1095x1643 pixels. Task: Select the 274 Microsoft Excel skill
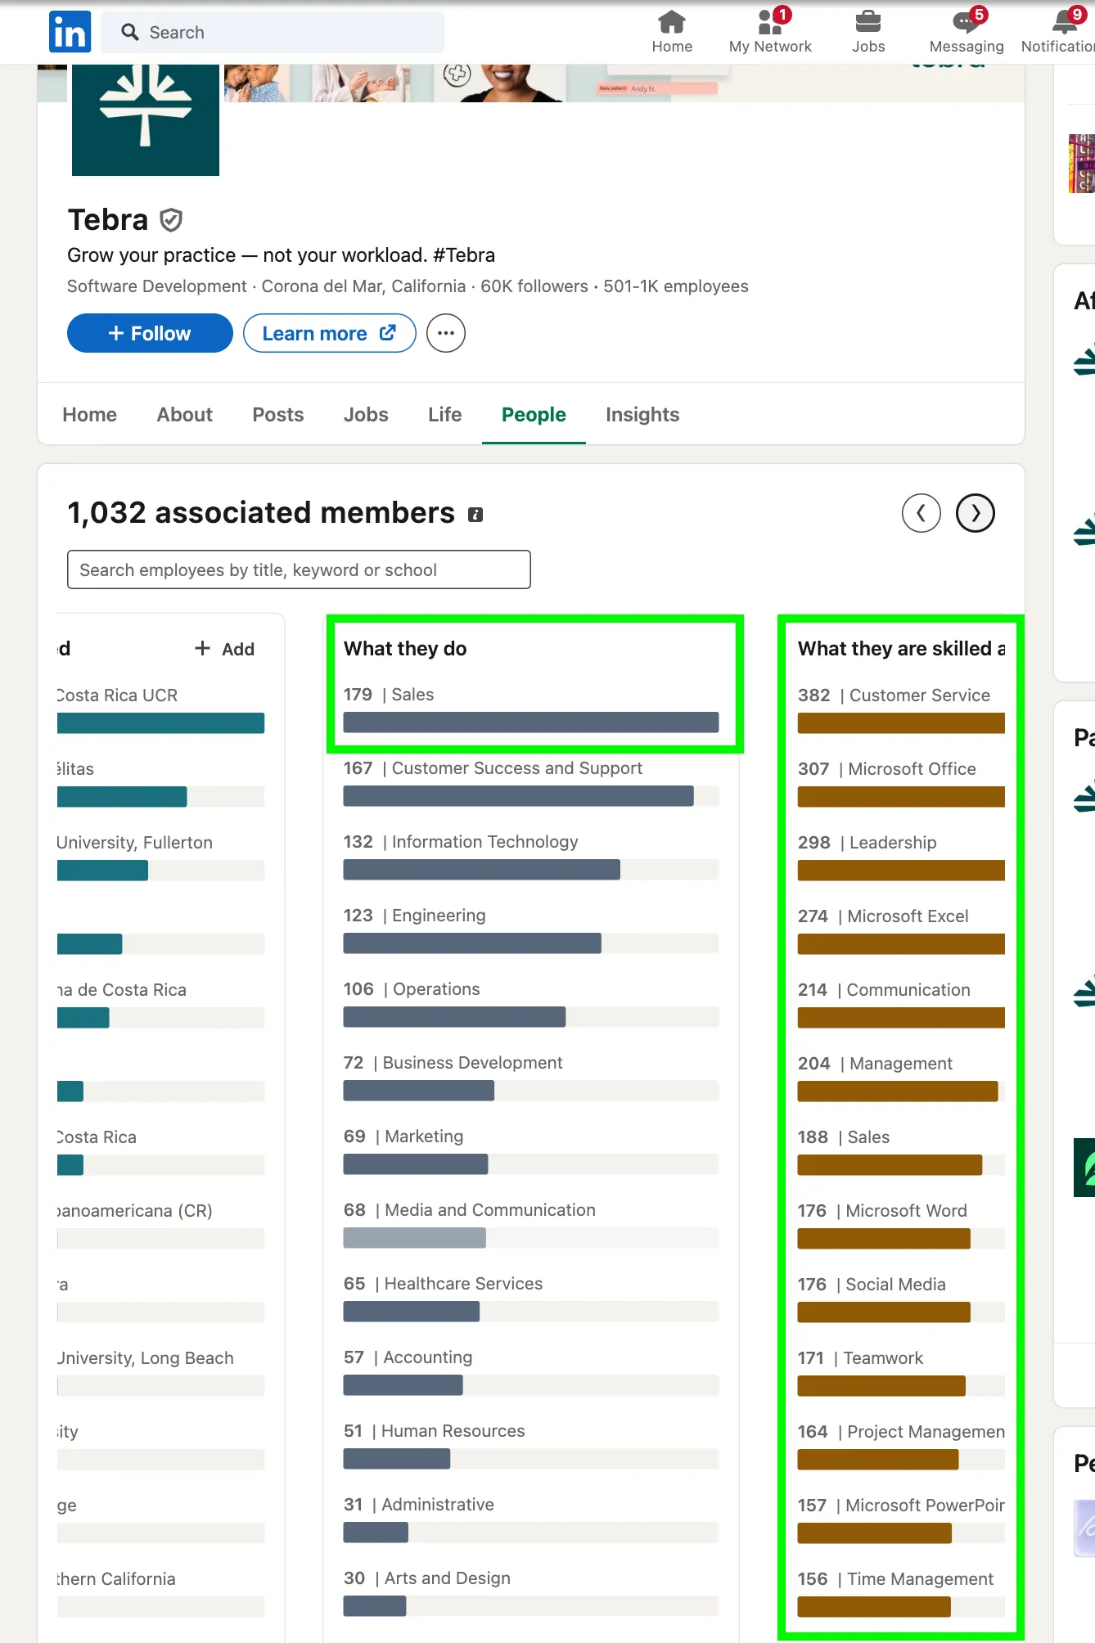point(901,930)
